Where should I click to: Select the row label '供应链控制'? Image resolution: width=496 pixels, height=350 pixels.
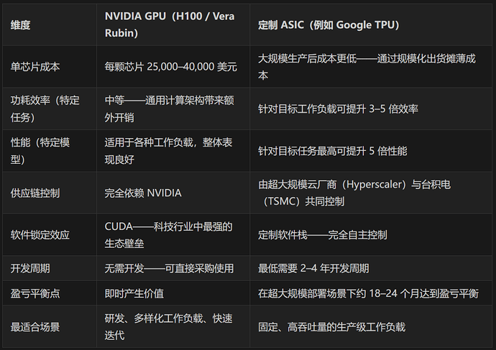click(50, 193)
